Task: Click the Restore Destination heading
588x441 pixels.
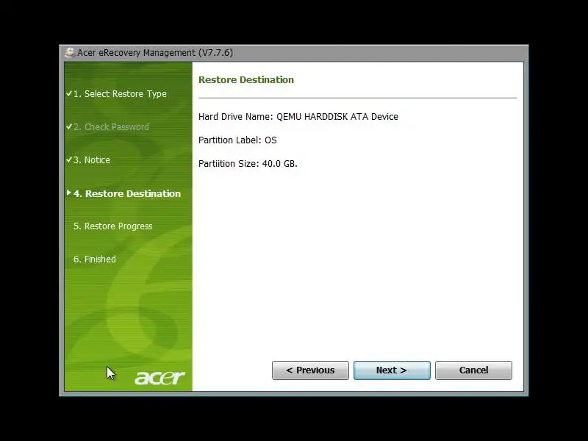Action: click(x=246, y=79)
